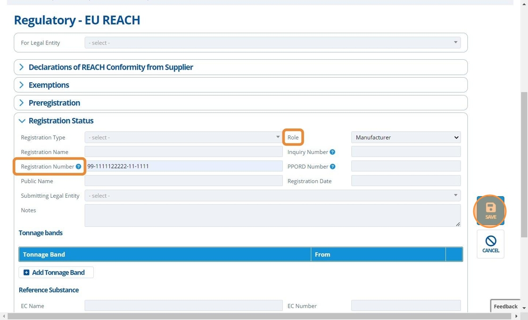Open the For Legal Entity dropdown
The height and width of the screenshot is (320, 528).
point(272,43)
